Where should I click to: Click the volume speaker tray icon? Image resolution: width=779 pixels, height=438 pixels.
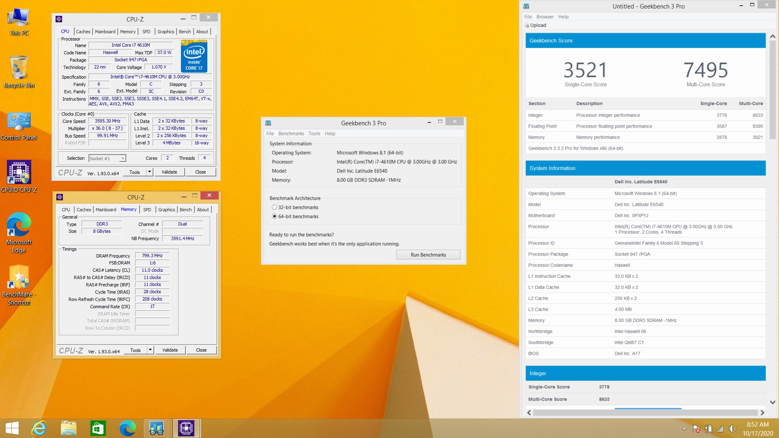732,429
